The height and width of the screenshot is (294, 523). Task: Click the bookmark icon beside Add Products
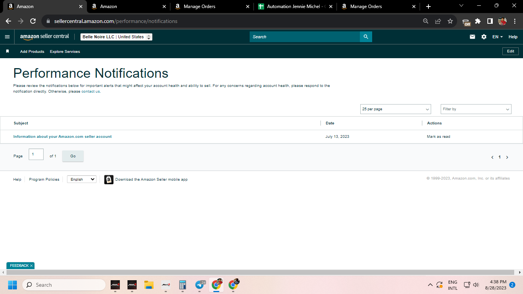click(x=7, y=51)
